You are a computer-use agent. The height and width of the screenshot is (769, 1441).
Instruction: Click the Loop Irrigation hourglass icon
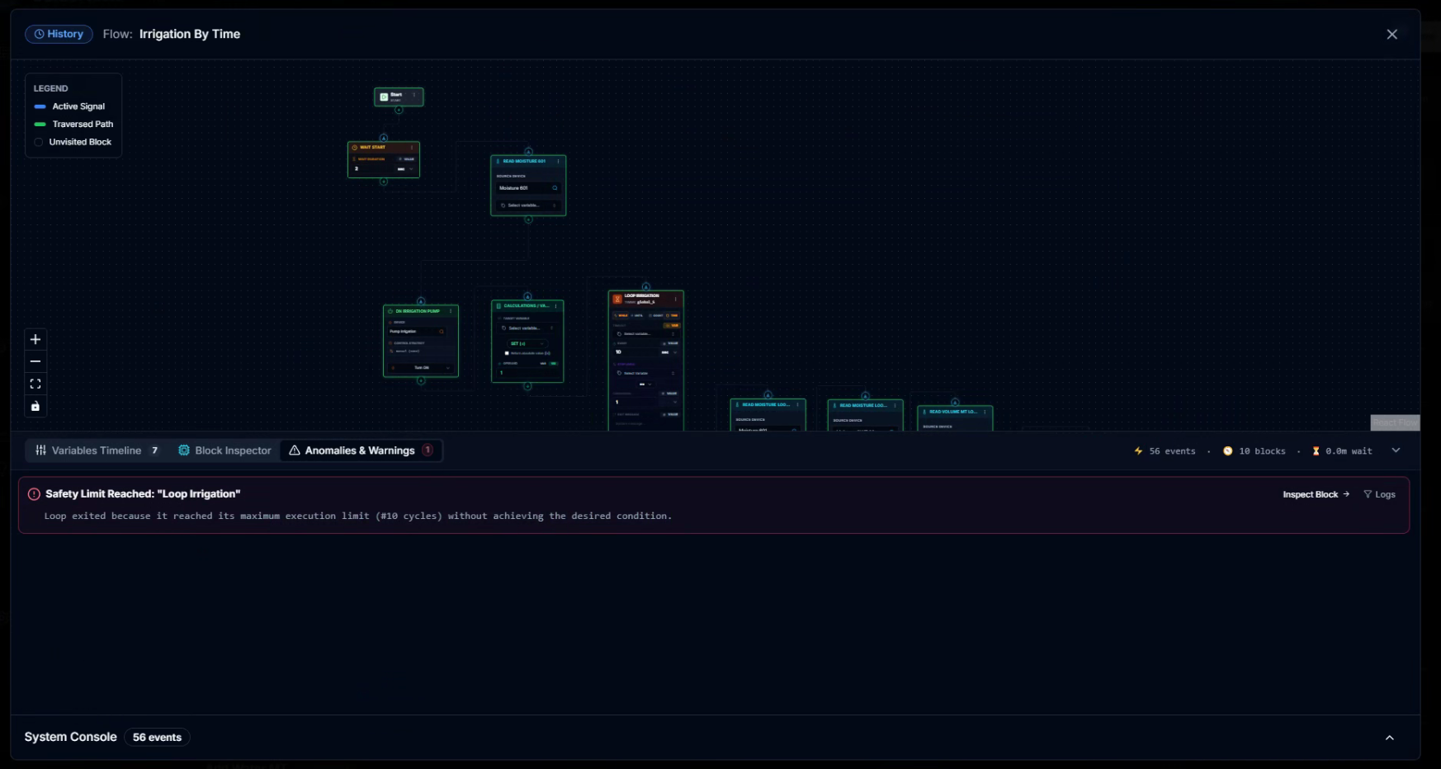pyautogui.click(x=617, y=299)
